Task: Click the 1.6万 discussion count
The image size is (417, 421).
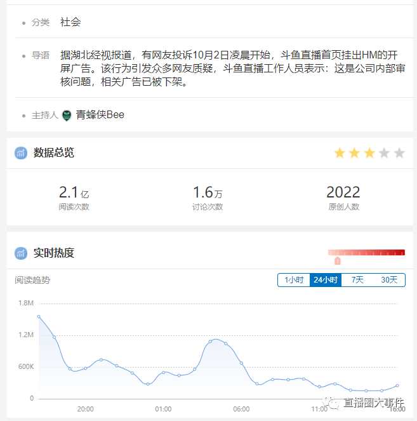Action: tap(208, 192)
